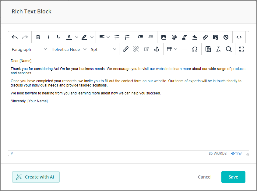Open the 9pt font size dropdown

click(x=104, y=49)
